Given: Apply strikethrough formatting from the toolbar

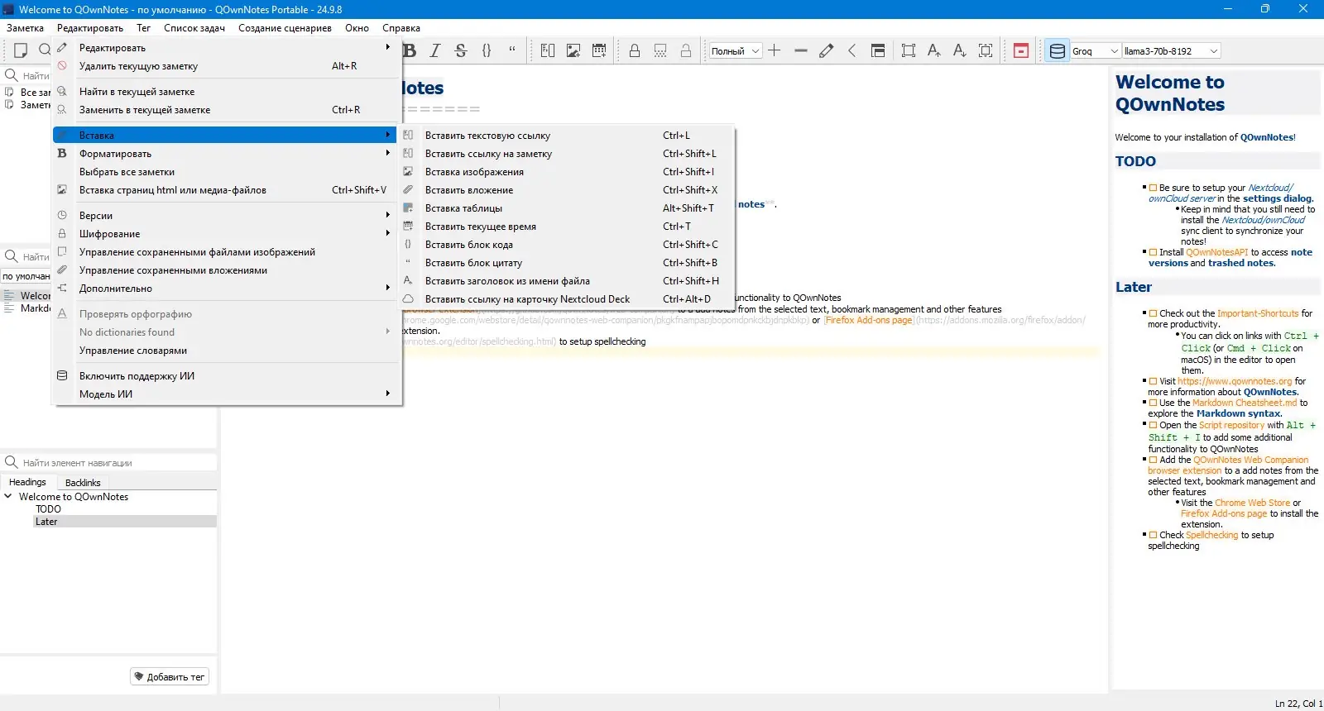Looking at the screenshot, I should tap(461, 50).
